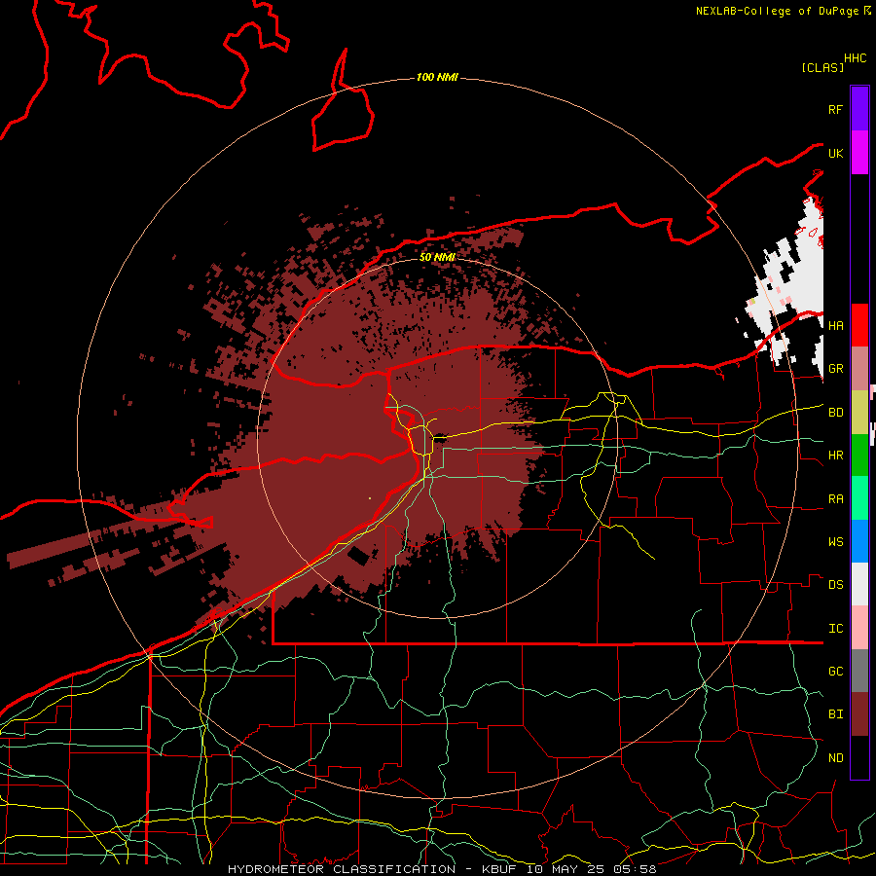Click the 100 NMI range ring label
Screen dimensions: 876x876
pos(437,77)
